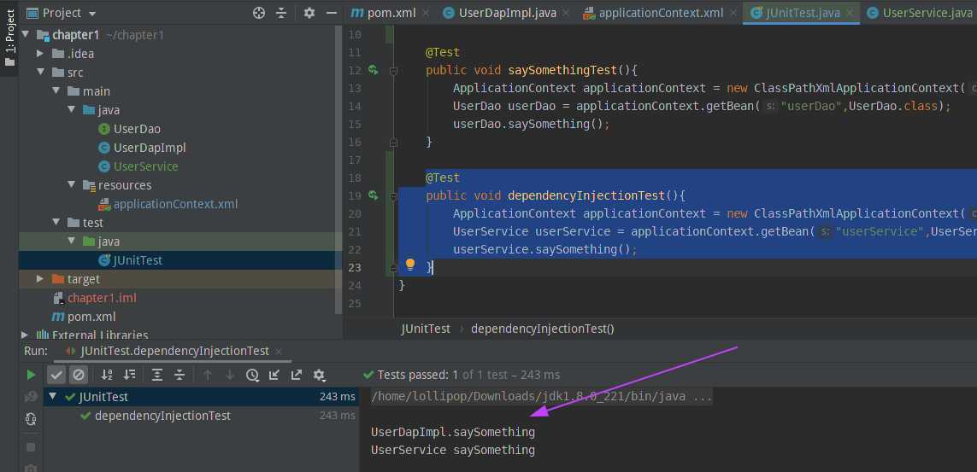Select dependencyInjectionTest result row

coord(201,416)
